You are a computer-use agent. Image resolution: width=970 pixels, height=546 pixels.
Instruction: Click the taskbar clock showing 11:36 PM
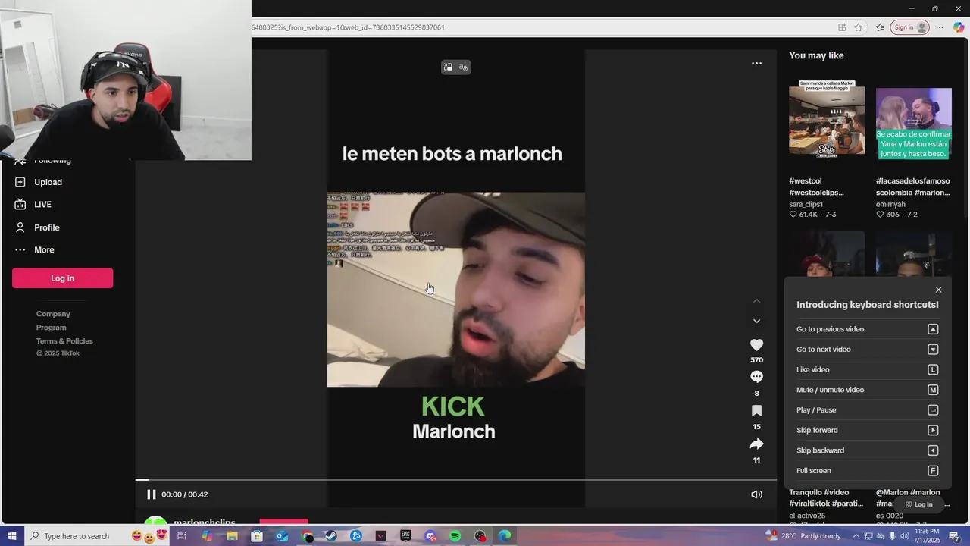pos(927,536)
